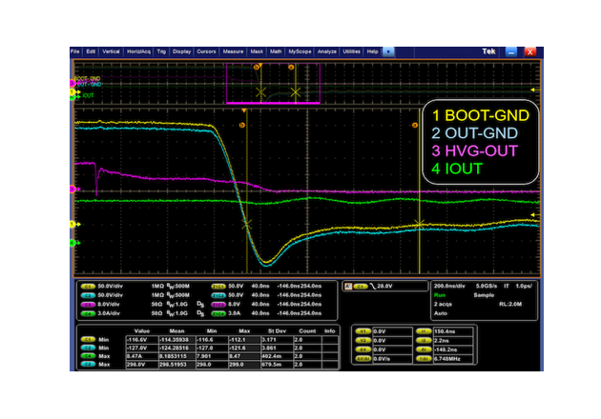This screenshot has width=601, height=419.
Task: Click cursor a marker in main graticule
Action: tap(414, 125)
